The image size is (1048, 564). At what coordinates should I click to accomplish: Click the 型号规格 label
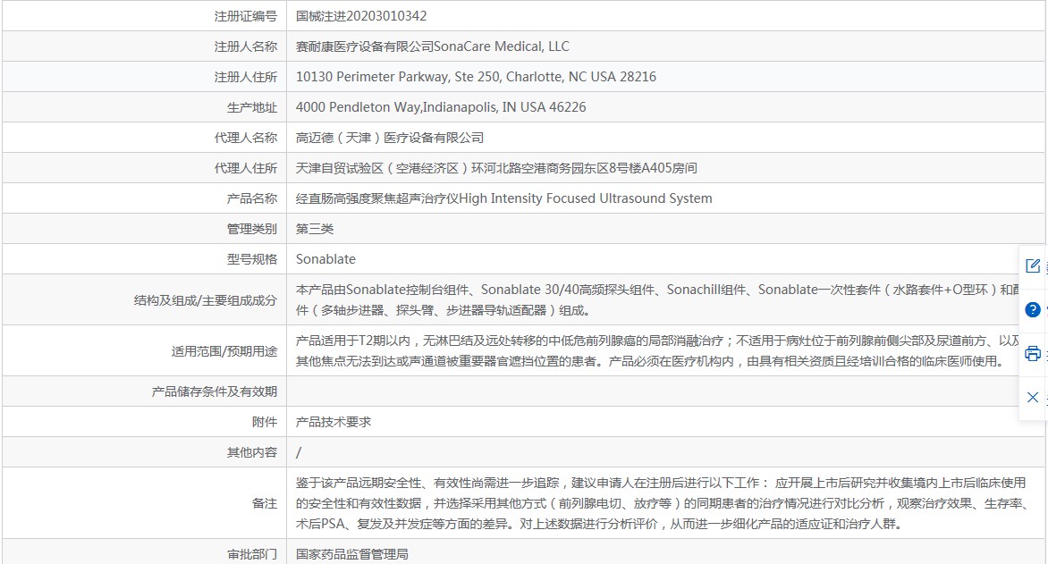click(x=252, y=259)
